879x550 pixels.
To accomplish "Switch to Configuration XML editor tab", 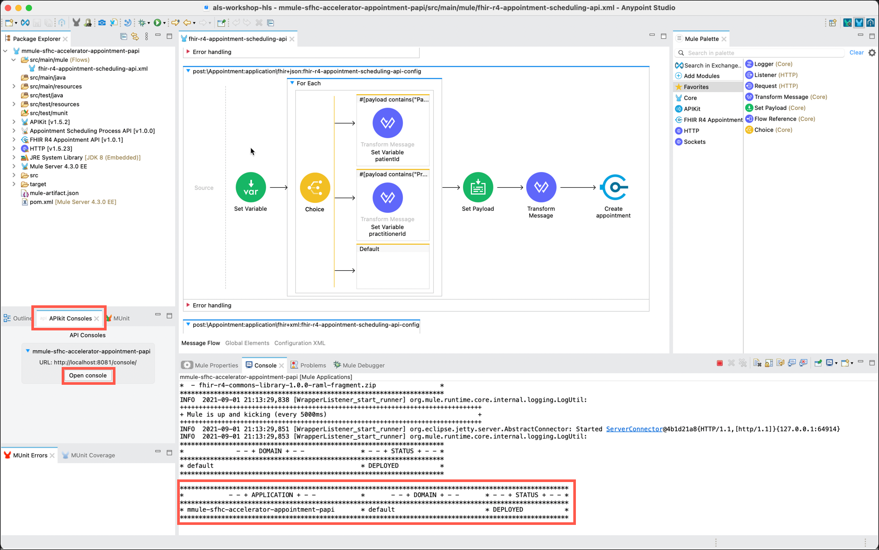I will pos(300,343).
